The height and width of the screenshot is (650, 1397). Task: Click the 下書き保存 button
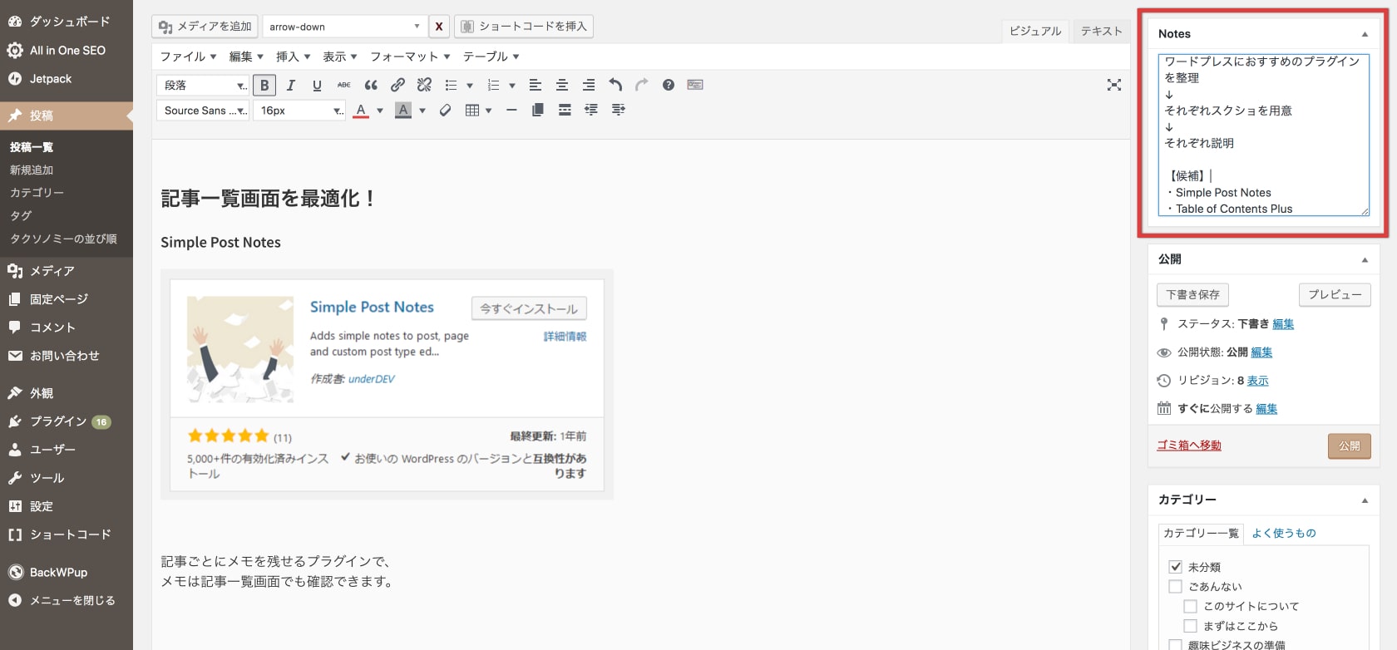pos(1192,294)
